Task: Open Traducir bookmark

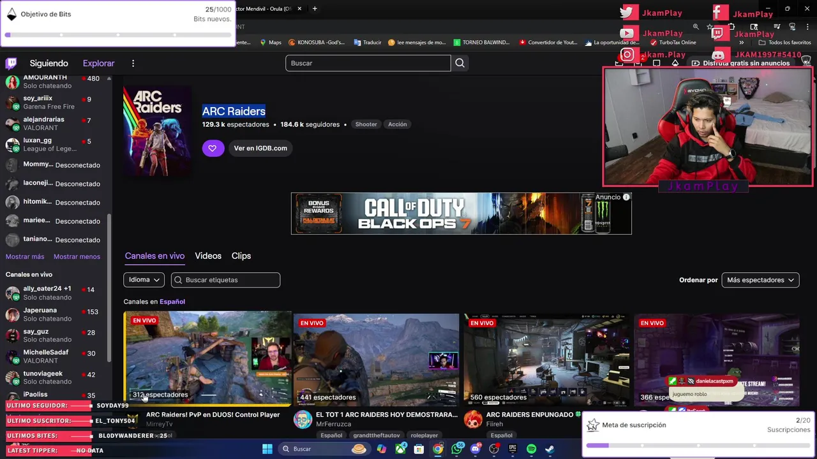Action: (x=367, y=43)
